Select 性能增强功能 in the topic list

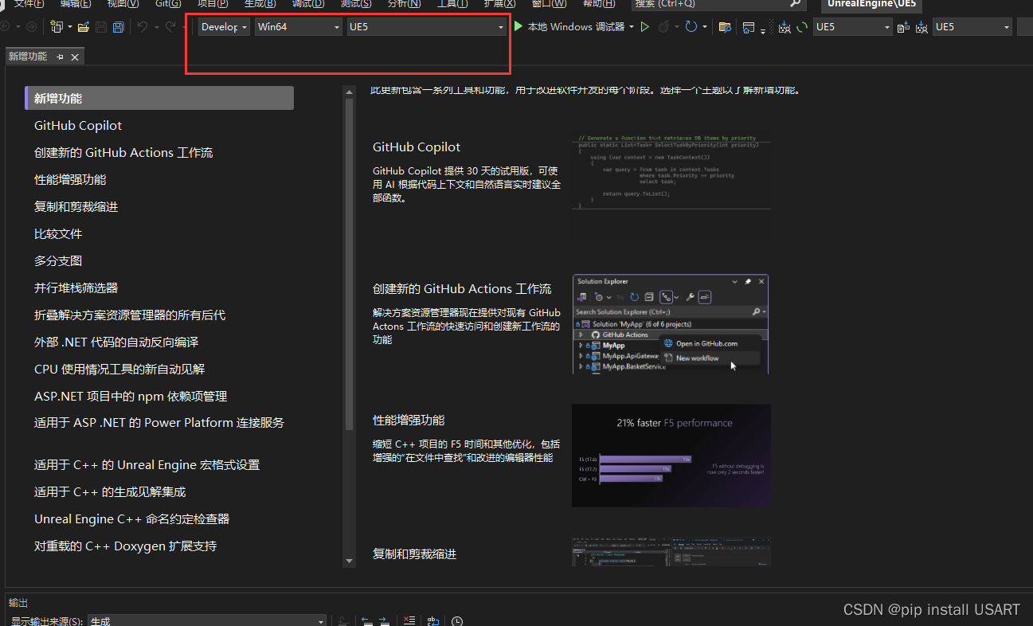(x=70, y=180)
